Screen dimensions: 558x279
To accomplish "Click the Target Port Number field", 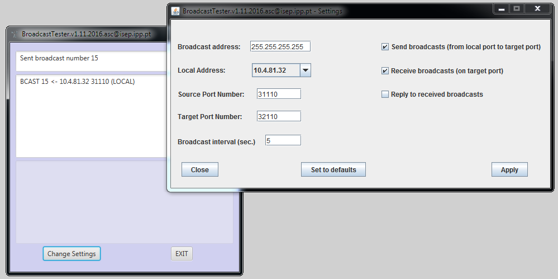I will (279, 116).
